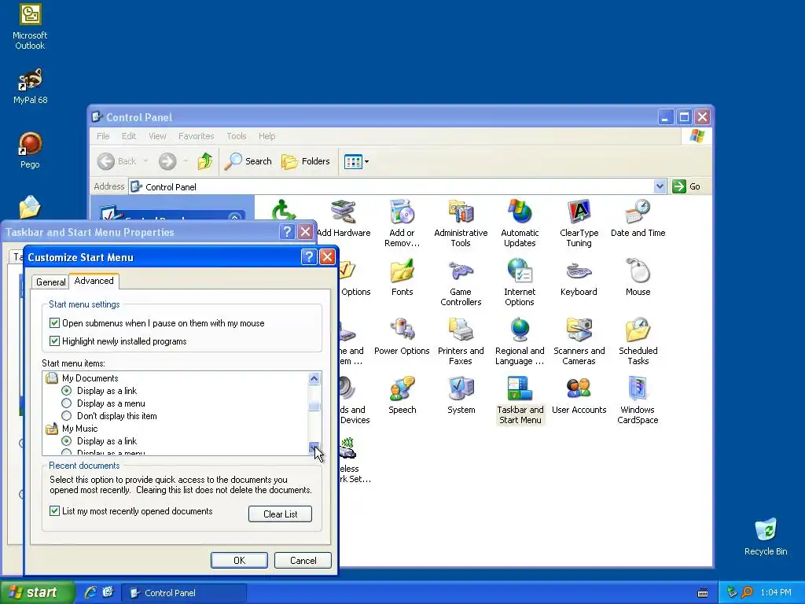Open Scanners and Cameras icon

579,341
